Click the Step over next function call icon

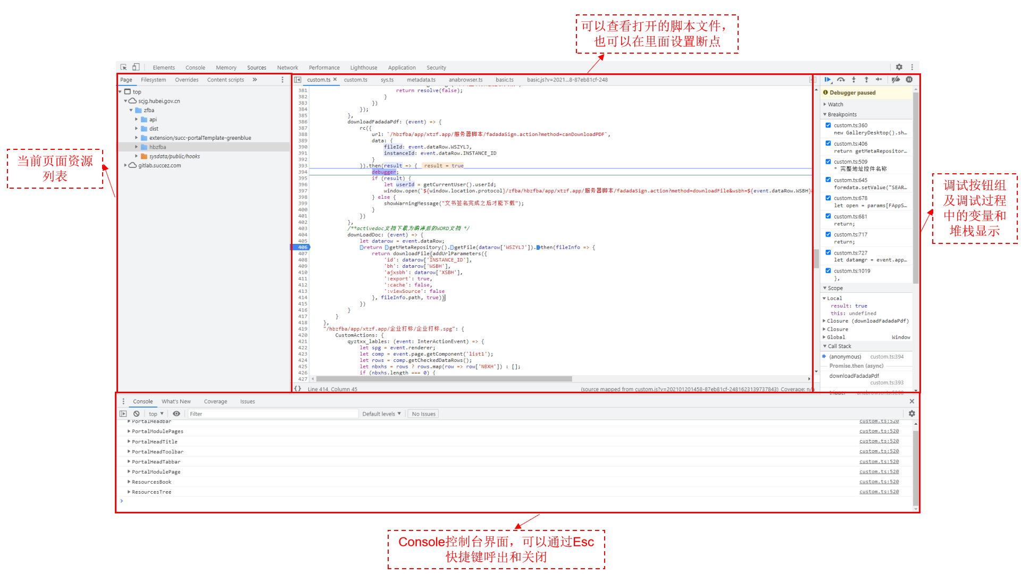(x=841, y=80)
